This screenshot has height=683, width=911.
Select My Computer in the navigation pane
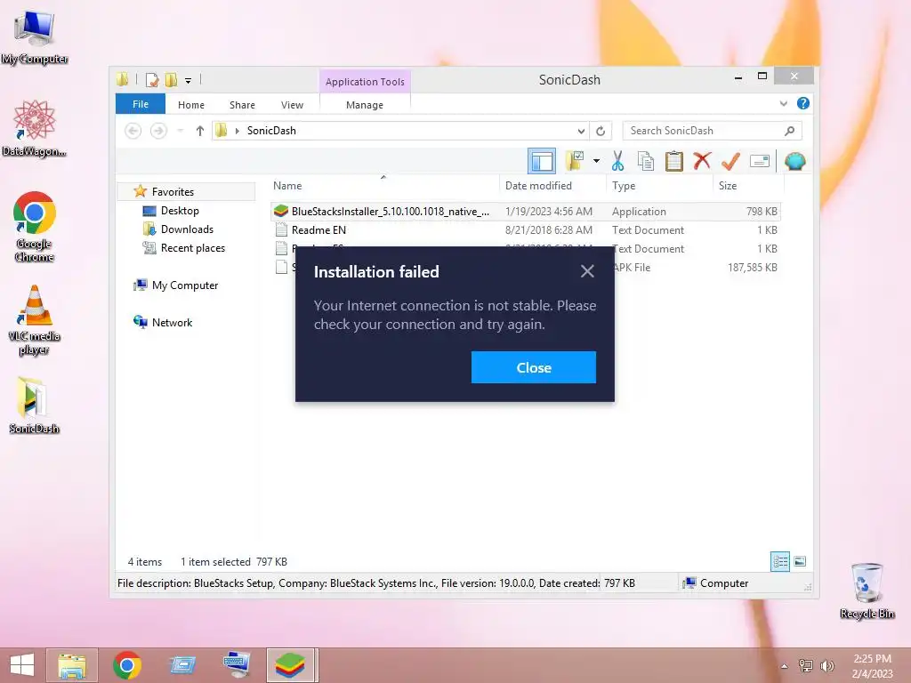pos(185,285)
